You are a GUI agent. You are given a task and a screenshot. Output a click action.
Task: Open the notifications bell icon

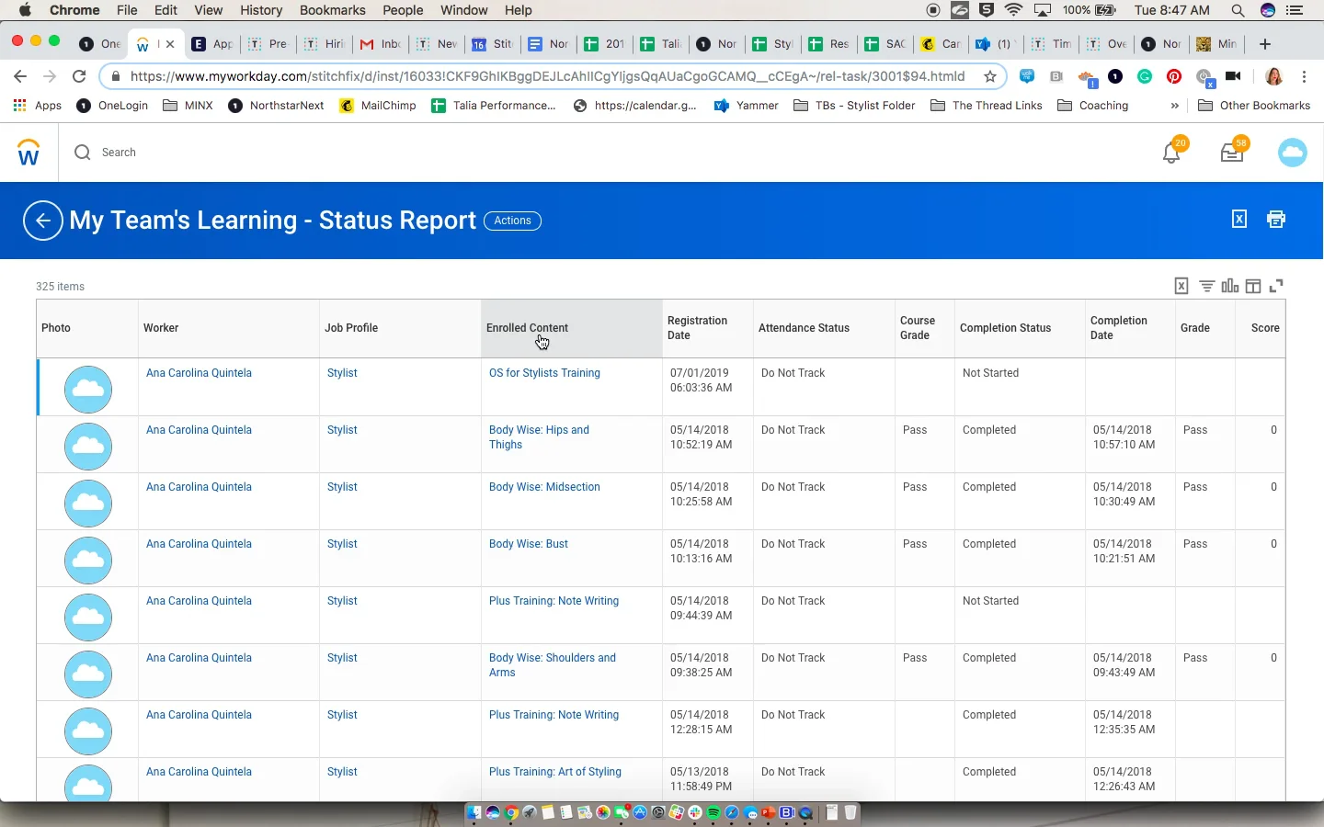click(1172, 152)
